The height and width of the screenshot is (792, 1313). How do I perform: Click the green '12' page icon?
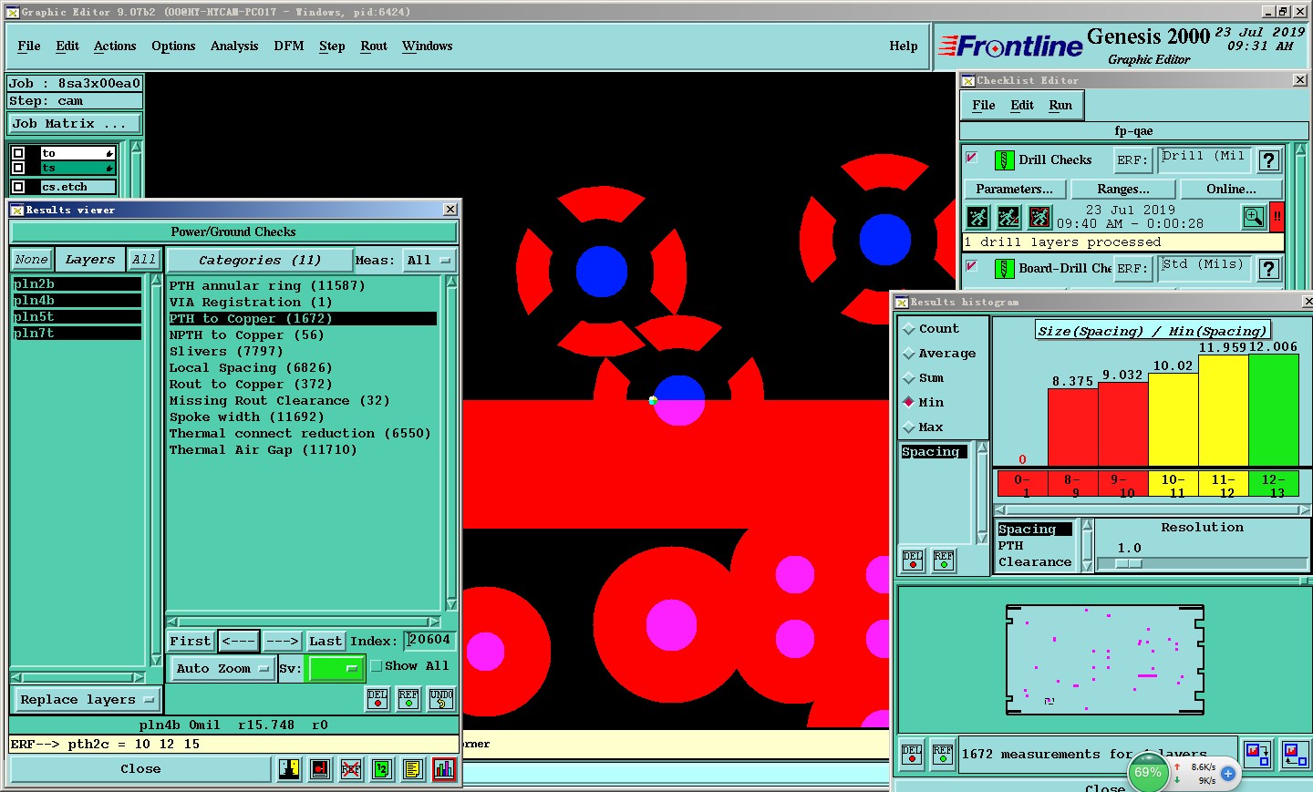tap(382, 769)
